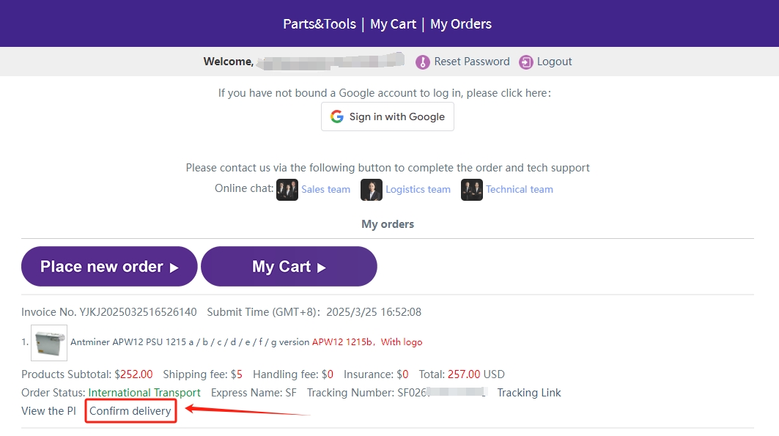Click the Reset Password link

click(471, 62)
